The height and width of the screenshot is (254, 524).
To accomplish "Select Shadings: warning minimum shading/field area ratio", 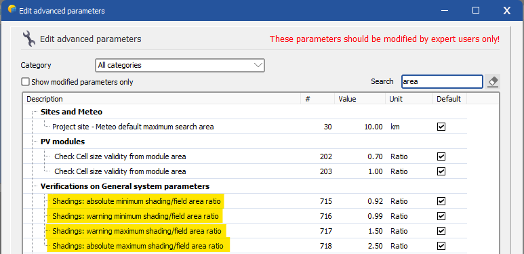I will [x=136, y=216].
